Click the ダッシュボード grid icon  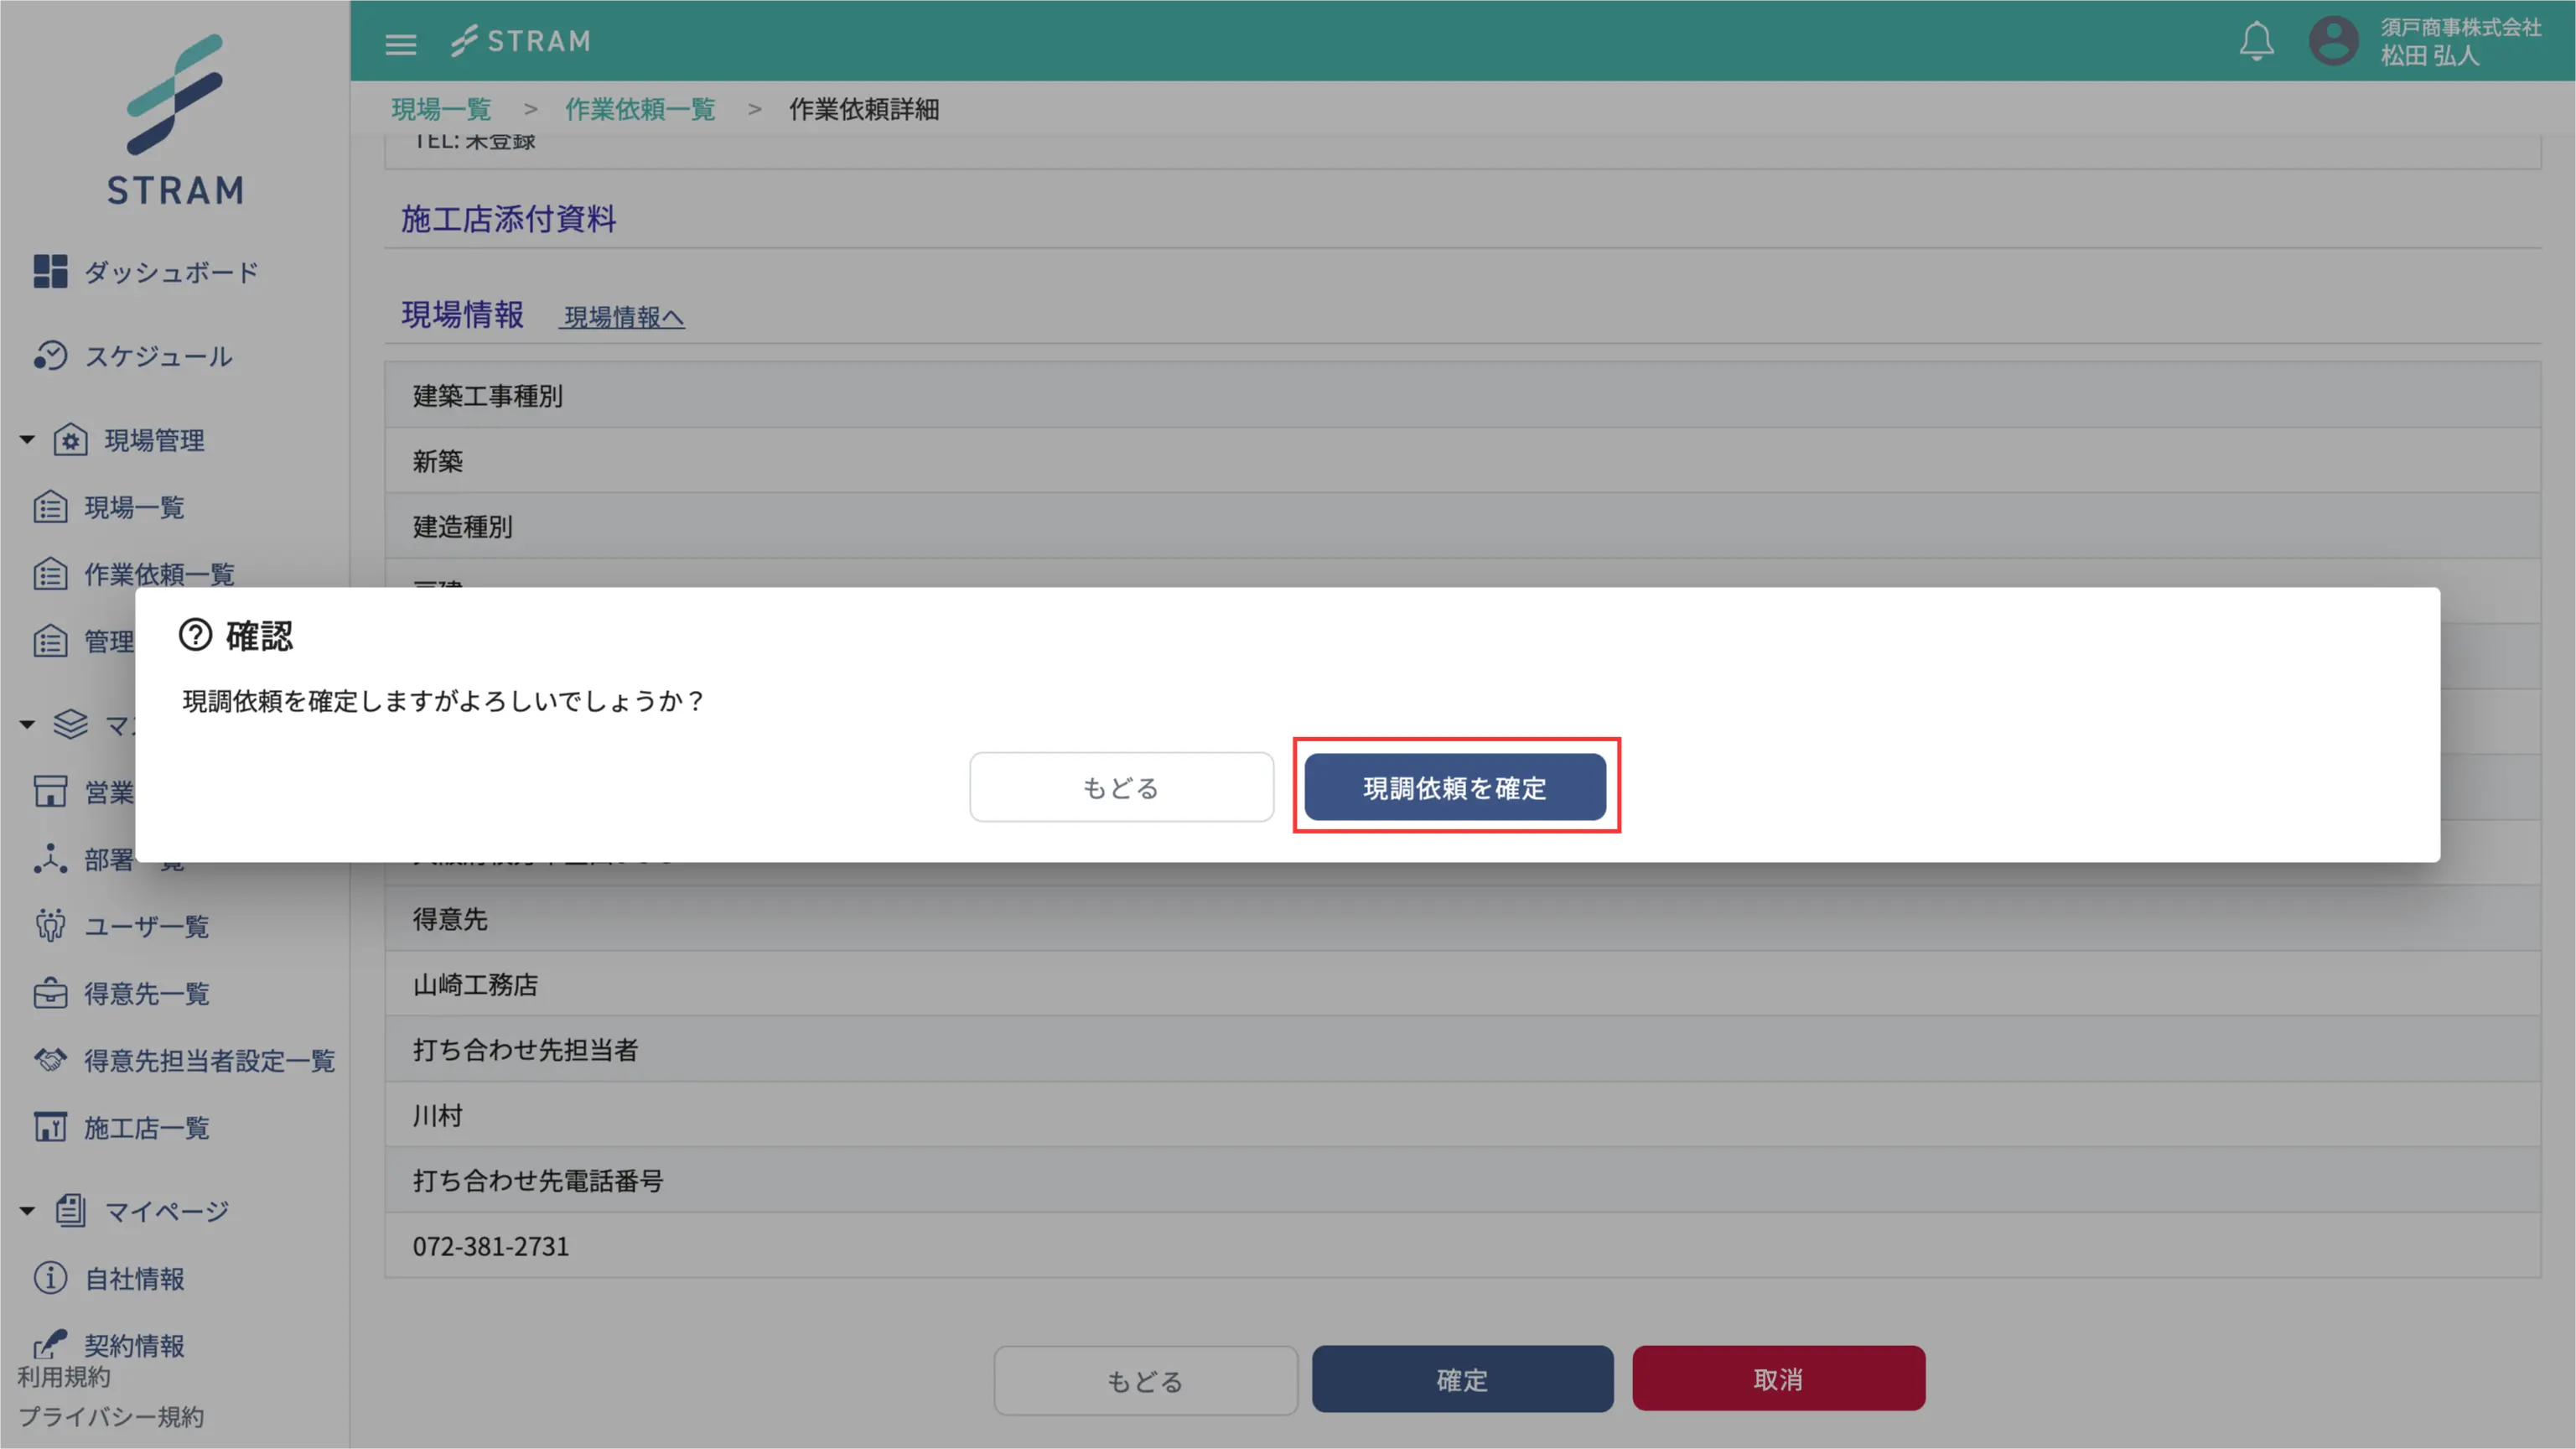click(x=50, y=271)
